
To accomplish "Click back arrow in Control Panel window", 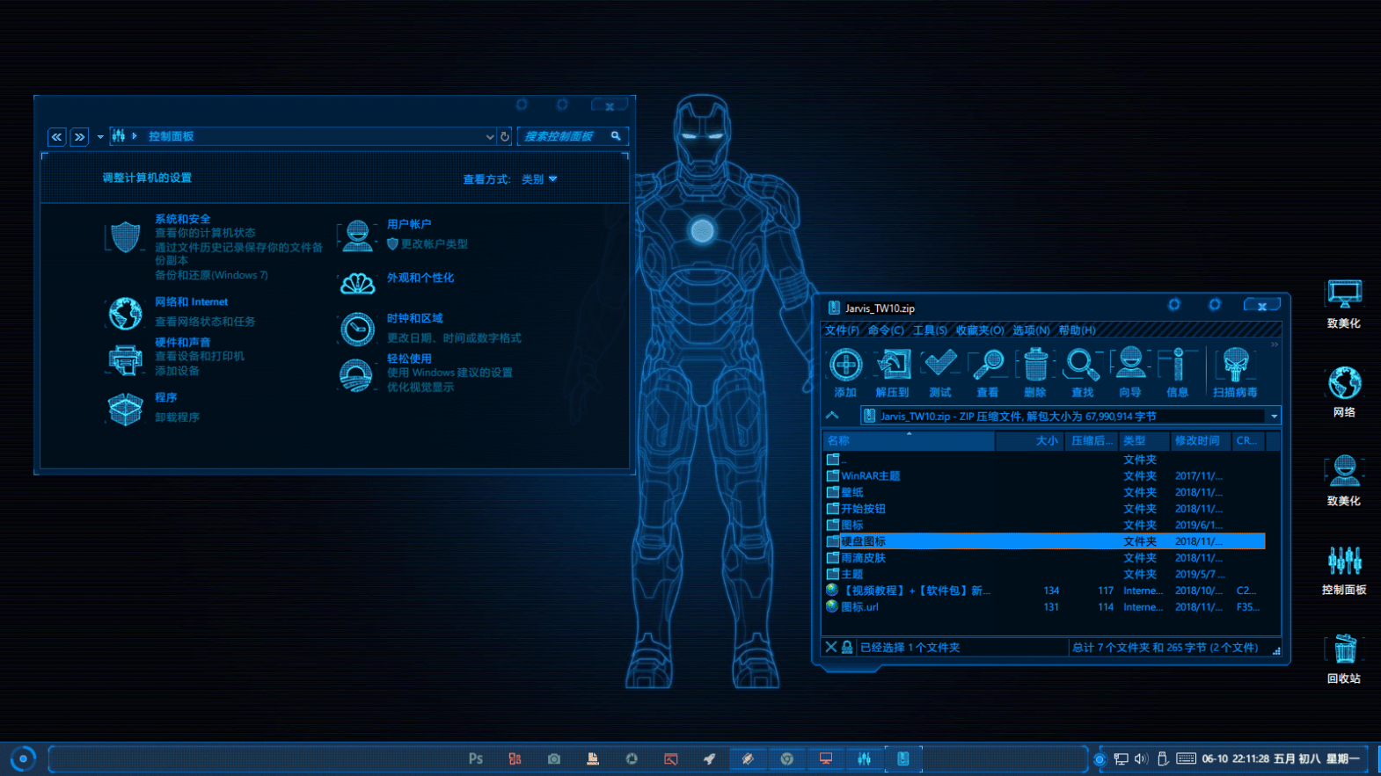I will (56, 137).
